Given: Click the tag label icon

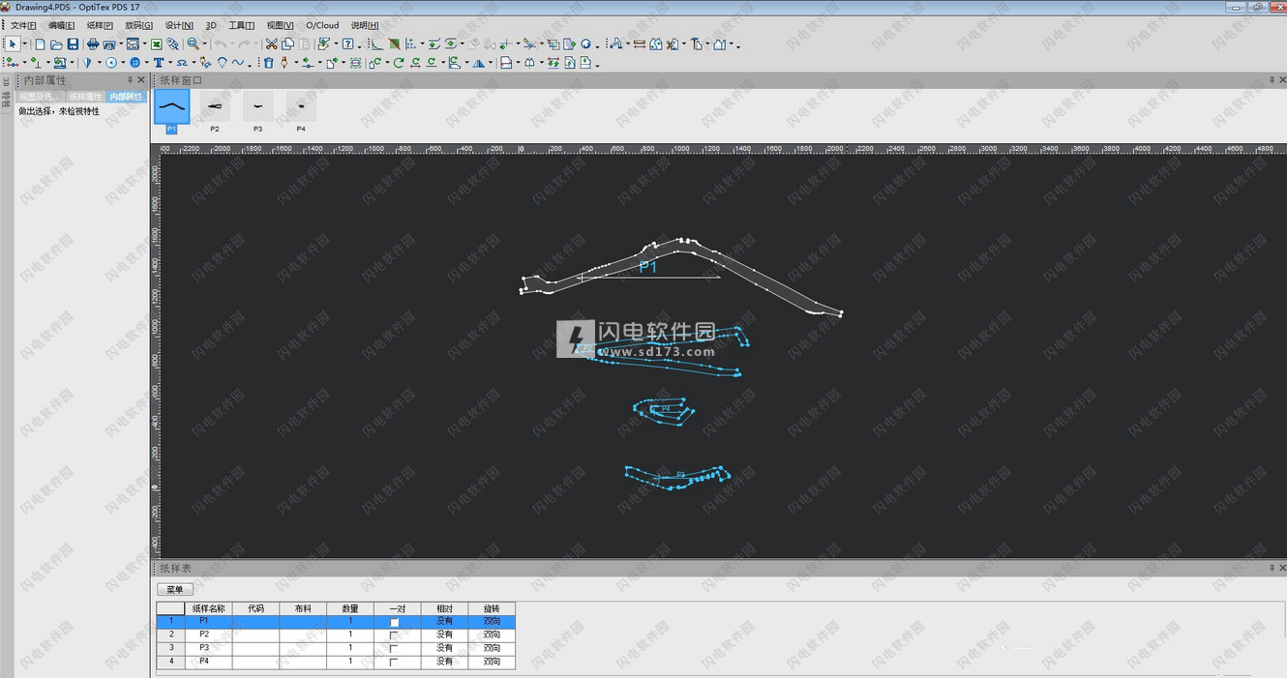Looking at the screenshot, I should (x=172, y=44).
